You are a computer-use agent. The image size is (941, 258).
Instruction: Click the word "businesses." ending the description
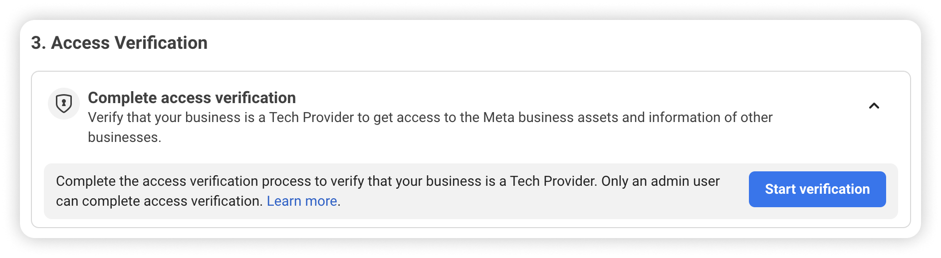(x=124, y=137)
